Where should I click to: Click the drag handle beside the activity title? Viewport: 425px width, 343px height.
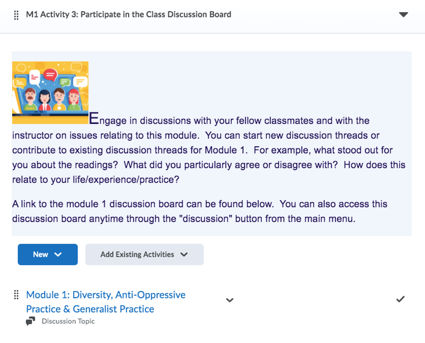tap(16, 14)
